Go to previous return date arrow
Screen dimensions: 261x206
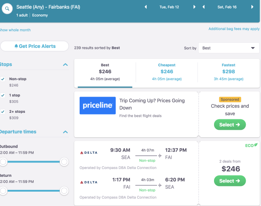[204, 7]
